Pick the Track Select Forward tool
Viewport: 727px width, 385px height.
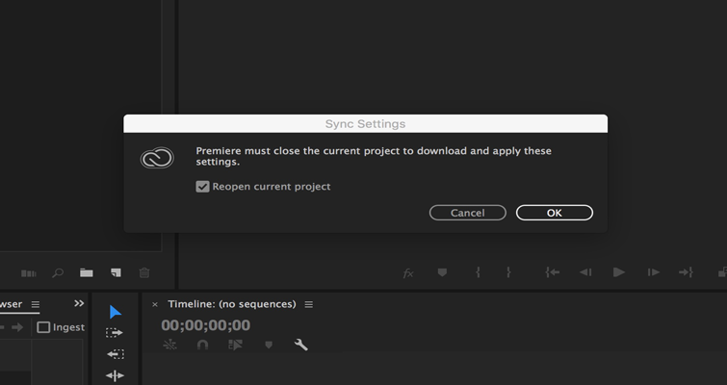[115, 333]
